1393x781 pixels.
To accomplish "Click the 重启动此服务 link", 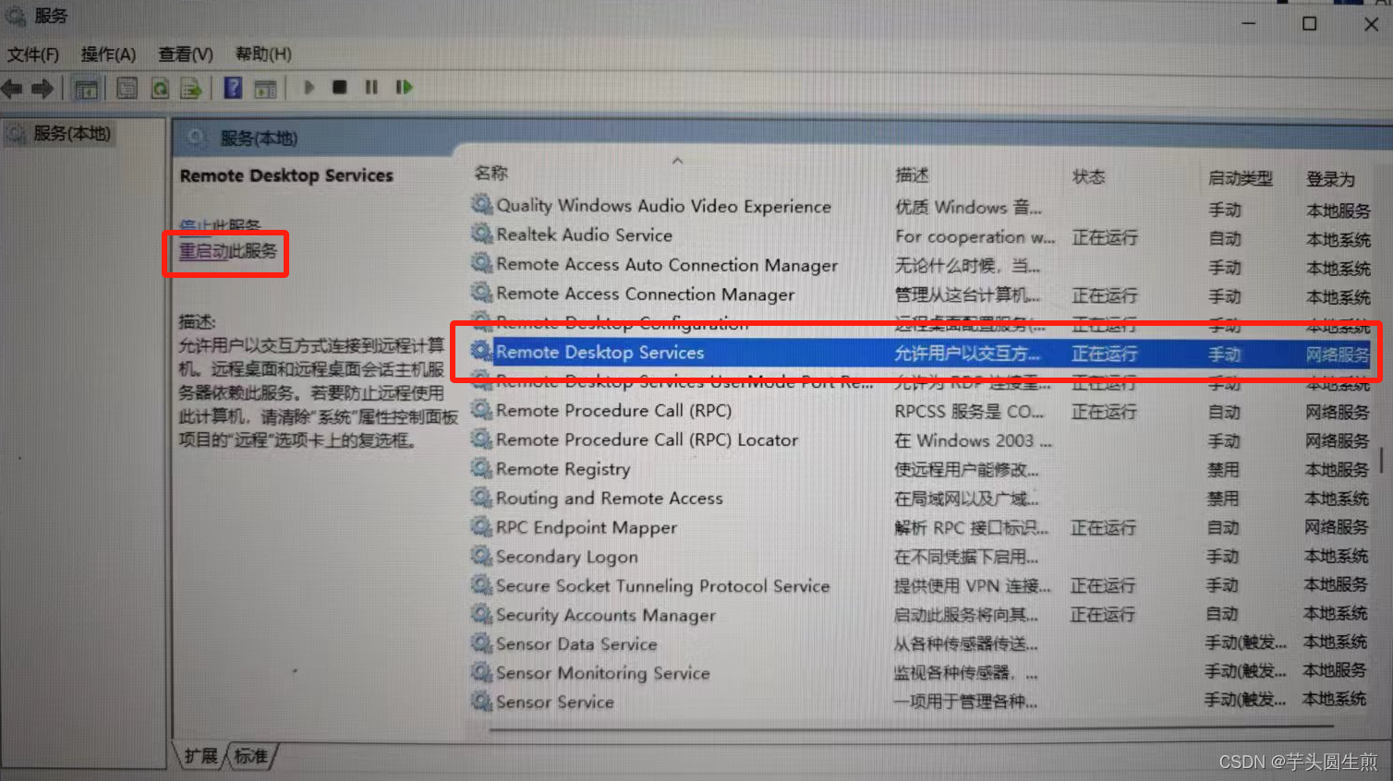I will click(x=227, y=251).
